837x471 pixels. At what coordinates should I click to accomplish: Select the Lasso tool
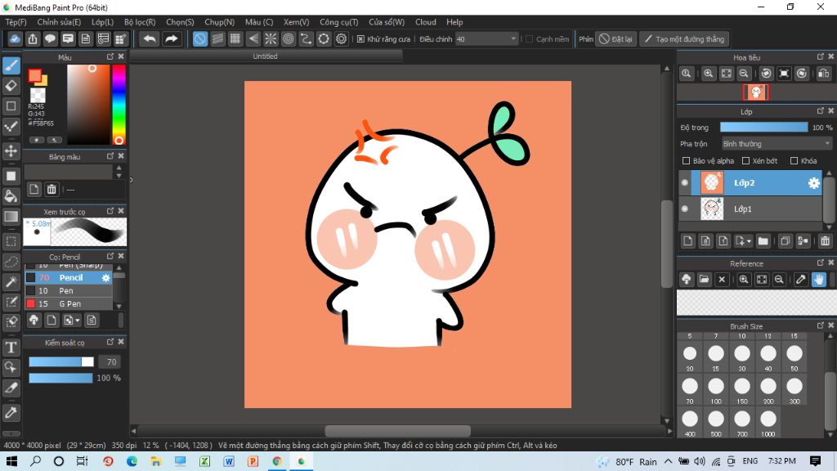pos(11,262)
